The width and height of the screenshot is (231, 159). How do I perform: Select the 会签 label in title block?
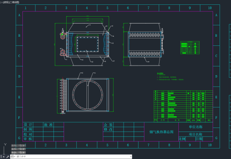[108, 124]
